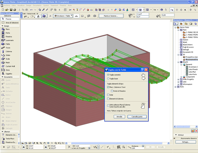Select the Testa Muro tool
Image resolution: width=198 pixels, height=153 pixels.
[10, 139]
